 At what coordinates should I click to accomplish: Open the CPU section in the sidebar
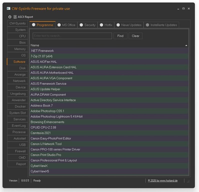tap(18, 36)
